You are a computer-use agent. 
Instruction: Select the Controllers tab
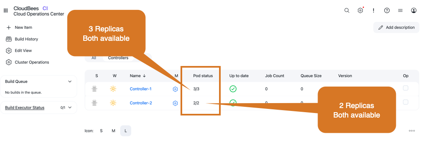[118, 58]
